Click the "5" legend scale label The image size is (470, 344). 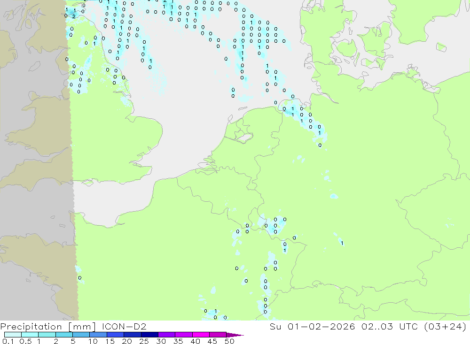(73, 341)
